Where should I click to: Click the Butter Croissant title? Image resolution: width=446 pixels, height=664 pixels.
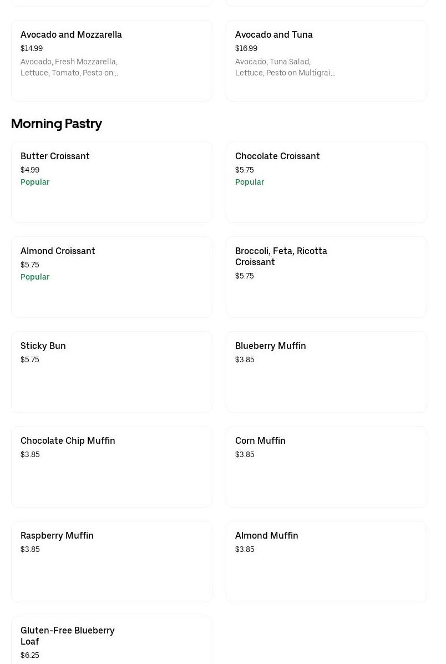point(55,156)
